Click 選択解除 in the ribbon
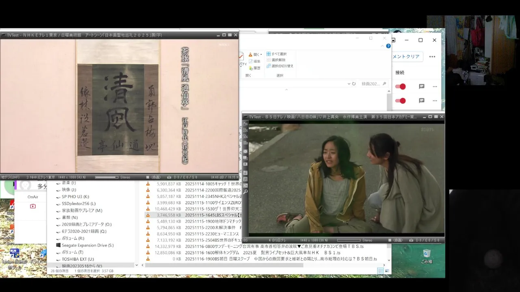Image resolution: width=520 pixels, height=292 pixels. coord(276,60)
